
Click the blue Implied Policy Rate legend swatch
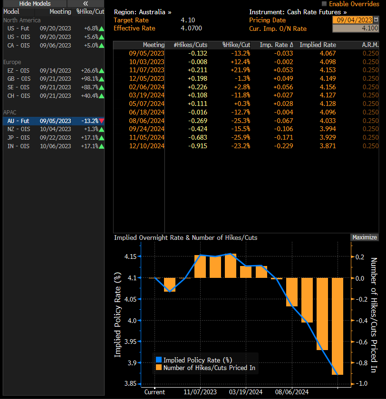pos(158,360)
